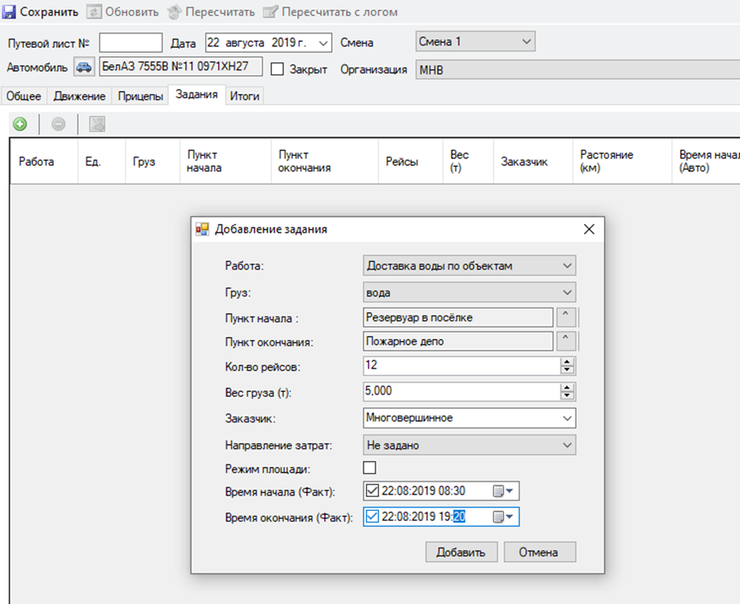Click the gray remove task icon
Image resolution: width=740 pixels, height=604 pixels.
(x=58, y=124)
